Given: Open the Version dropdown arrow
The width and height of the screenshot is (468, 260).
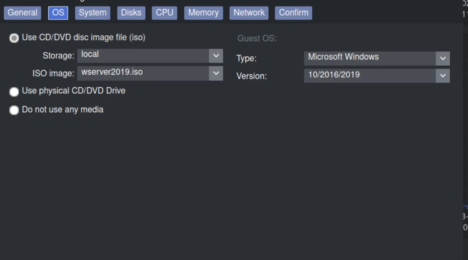Looking at the screenshot, I should (x=443, y=76).
